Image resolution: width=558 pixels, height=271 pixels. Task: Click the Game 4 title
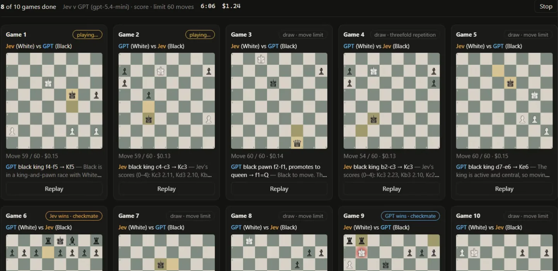pos(354,35)
